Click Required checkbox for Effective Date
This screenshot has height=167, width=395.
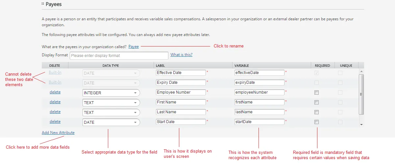point(316,73)
